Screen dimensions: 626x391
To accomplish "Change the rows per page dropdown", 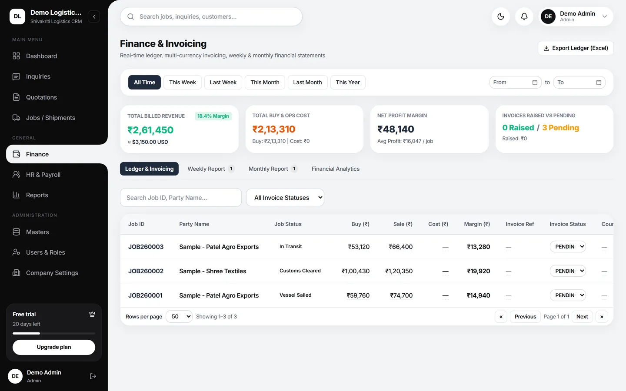I will click(x=179, y=317).
